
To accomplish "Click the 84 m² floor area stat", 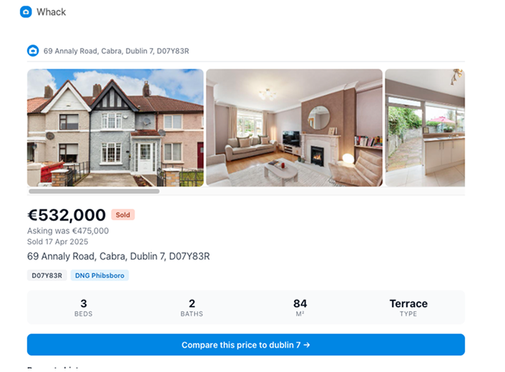I will click(300, 308).
